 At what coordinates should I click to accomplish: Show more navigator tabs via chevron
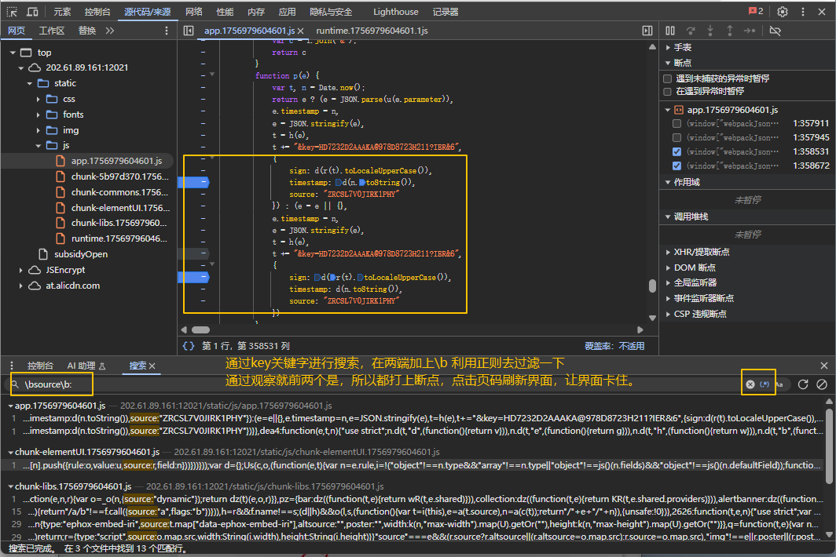click(110, 31)
